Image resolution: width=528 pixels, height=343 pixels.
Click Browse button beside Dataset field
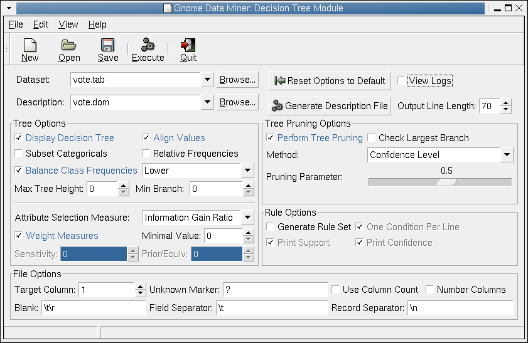(x=237, y=80)
